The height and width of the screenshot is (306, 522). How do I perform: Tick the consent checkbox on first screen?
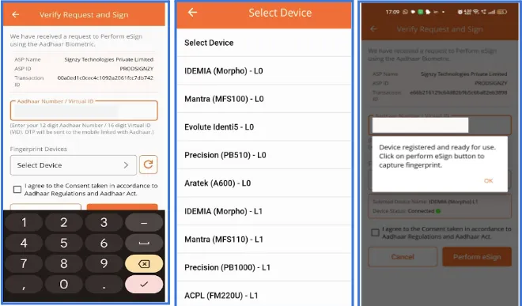pos(17,190)
